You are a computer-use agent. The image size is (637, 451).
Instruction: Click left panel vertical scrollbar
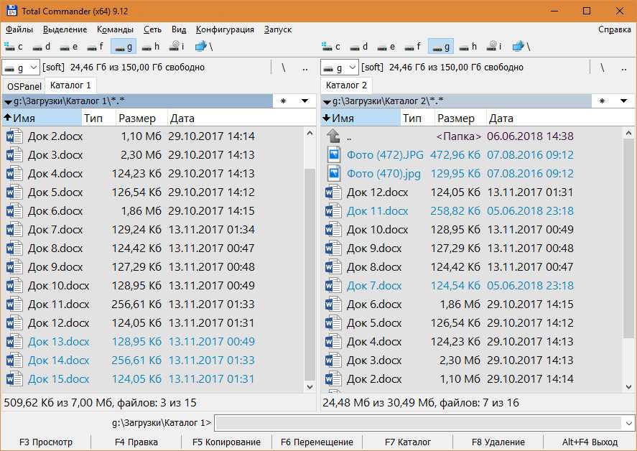tap(310, 273)
